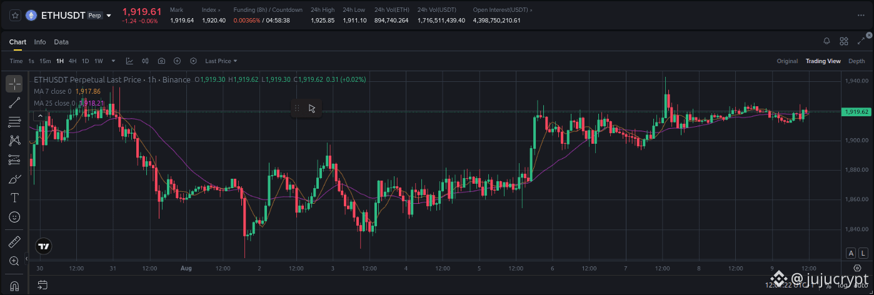Open Open Interest(USDT) details
Image resolution: width=874 pixels, height=295 pixels.
[503, 10]
